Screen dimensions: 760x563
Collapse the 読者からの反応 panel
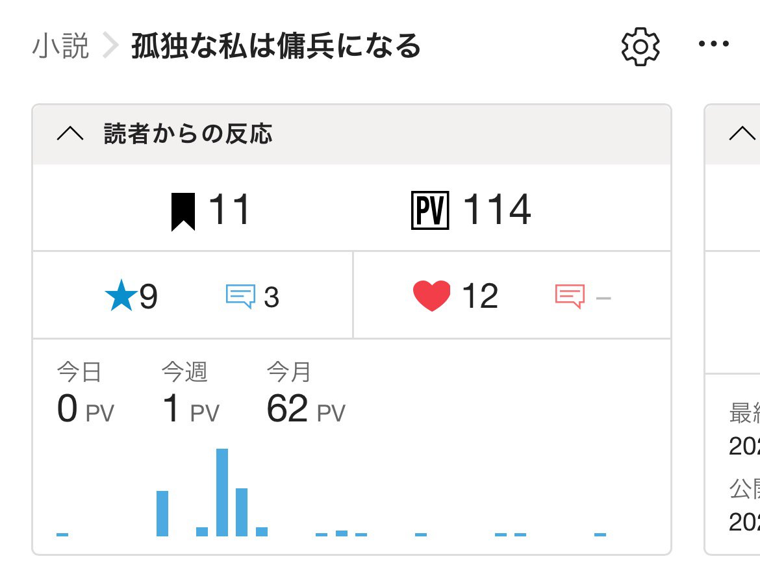[x=70, y=134]
